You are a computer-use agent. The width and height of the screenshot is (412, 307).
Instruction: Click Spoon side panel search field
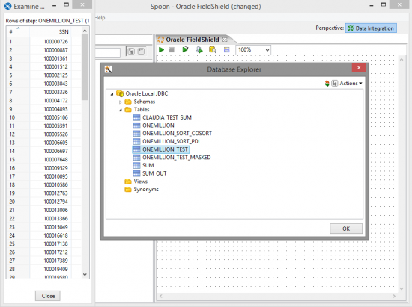point(107,52)
